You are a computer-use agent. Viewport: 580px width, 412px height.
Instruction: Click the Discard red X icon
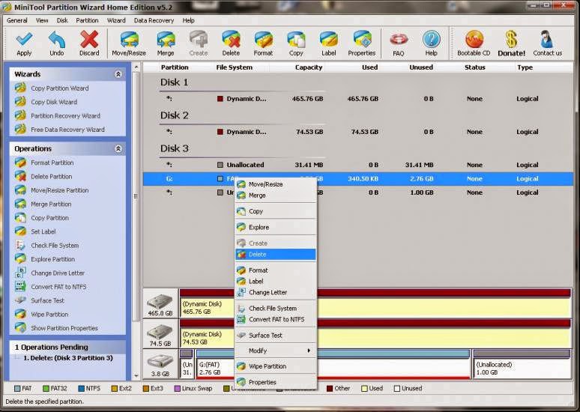pyautogui.click(x=89, y=40)
